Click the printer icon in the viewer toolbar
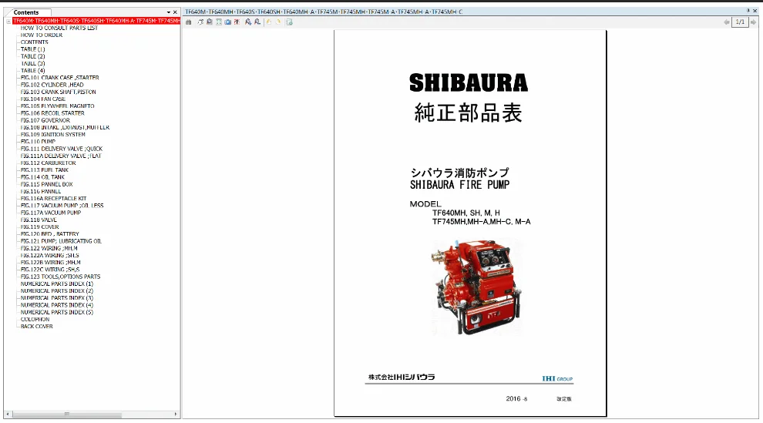 pos(188,22)
